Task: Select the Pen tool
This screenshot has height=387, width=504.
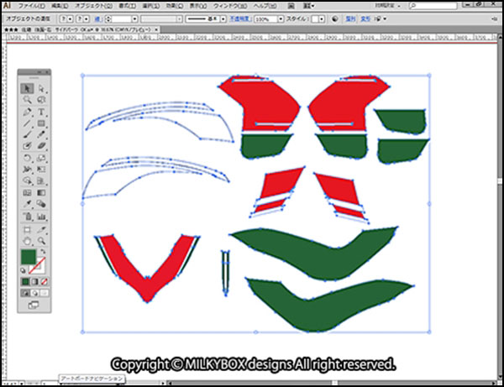Action: point(27,112)
